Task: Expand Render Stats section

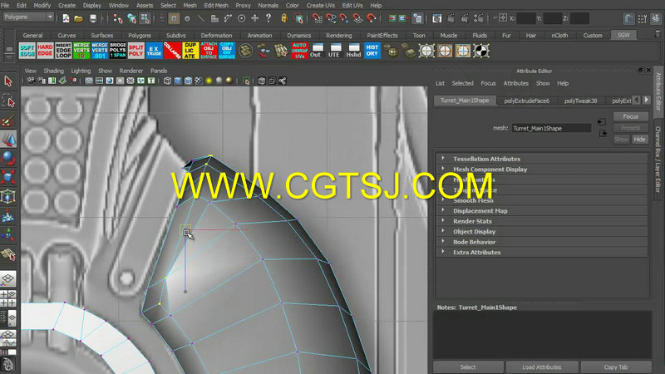Action: click(x=542, y=221)
